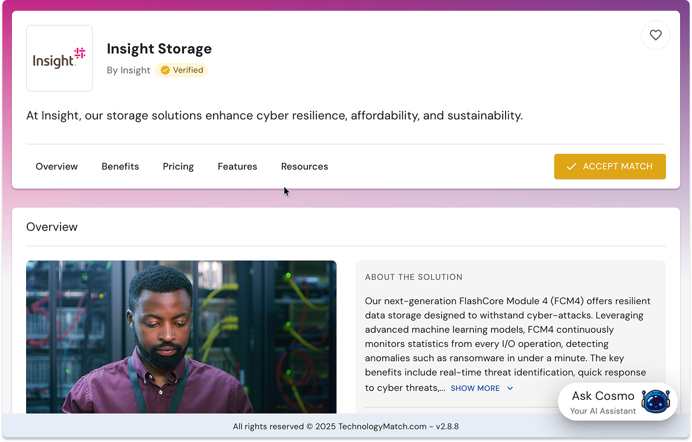Click the ACCEPT MATCH button
Image resolution: width=692 pixels, height=442 pixels.
[610, 166]
